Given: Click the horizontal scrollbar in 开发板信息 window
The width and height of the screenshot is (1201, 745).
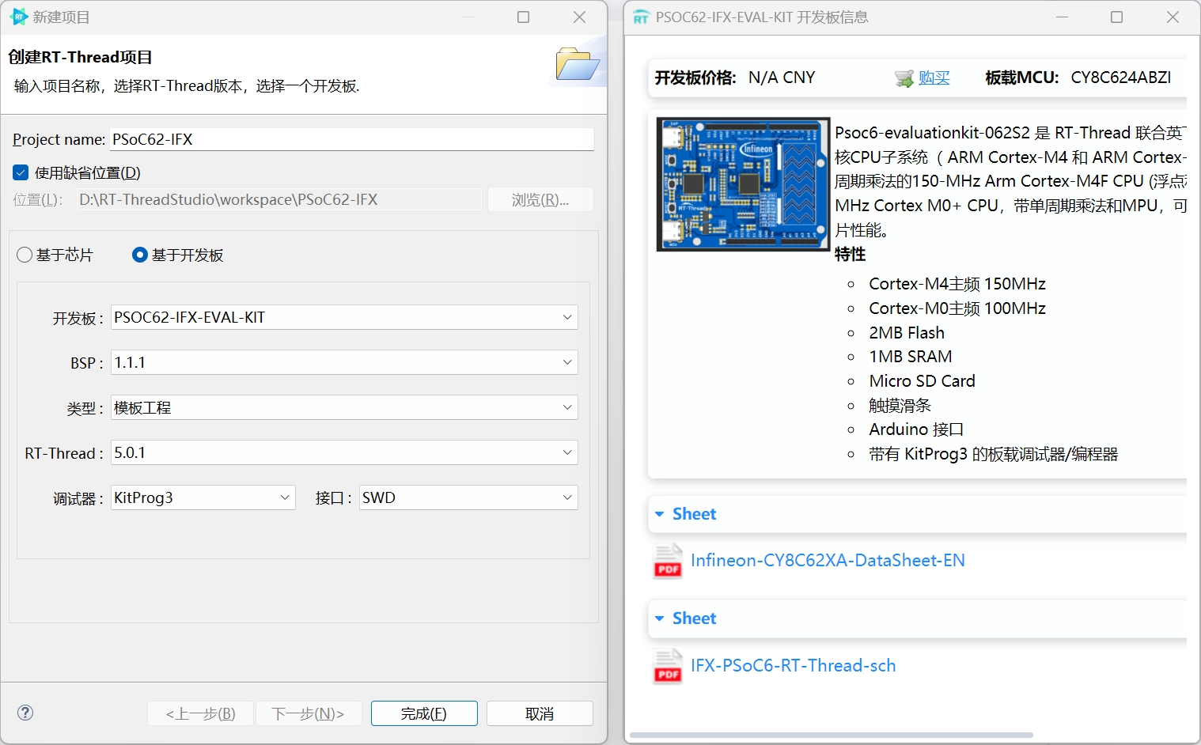Looking at the screenshot, I should coord(831,735).
